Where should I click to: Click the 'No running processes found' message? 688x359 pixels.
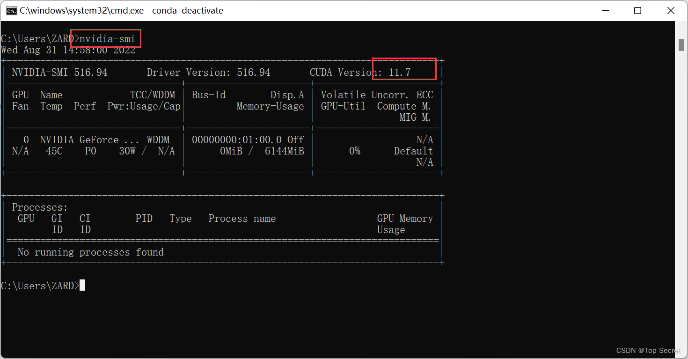91,252
